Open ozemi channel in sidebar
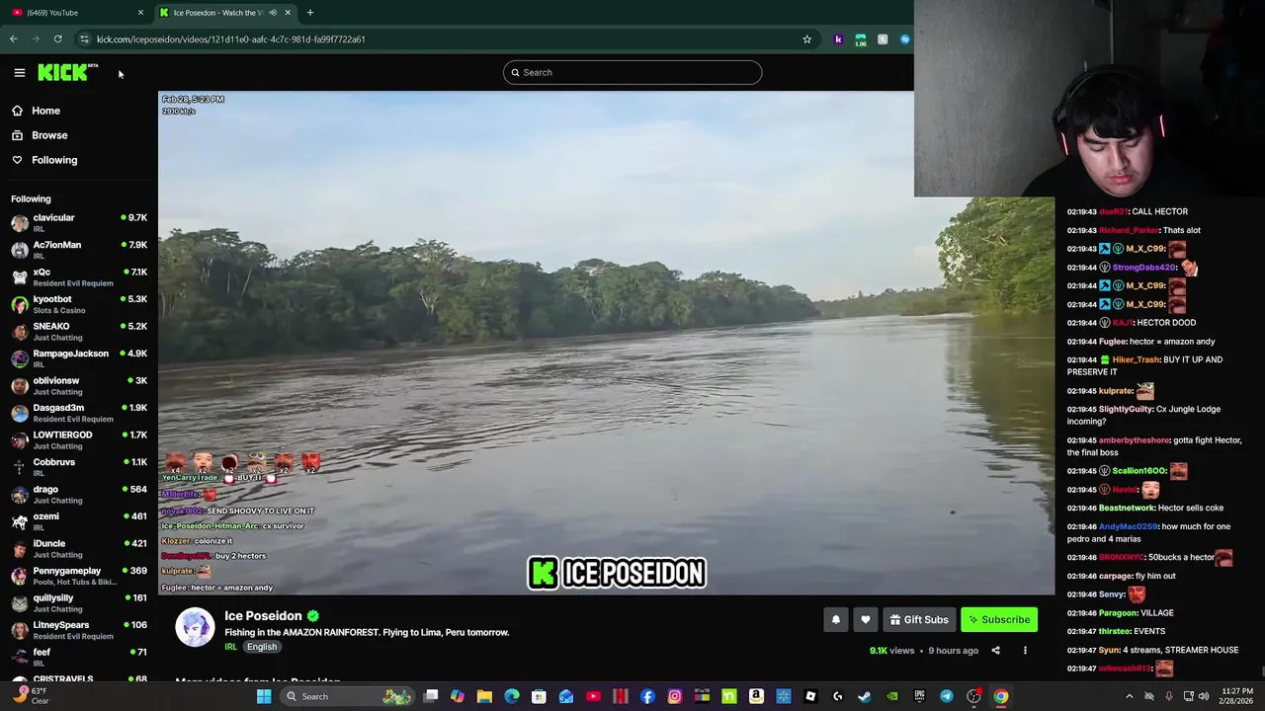The image size is (1265, 711). pos(79,521)
